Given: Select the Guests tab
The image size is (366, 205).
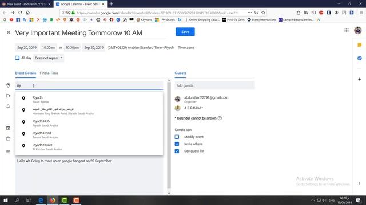Looking at the screenshot, I should click(181, 73).
